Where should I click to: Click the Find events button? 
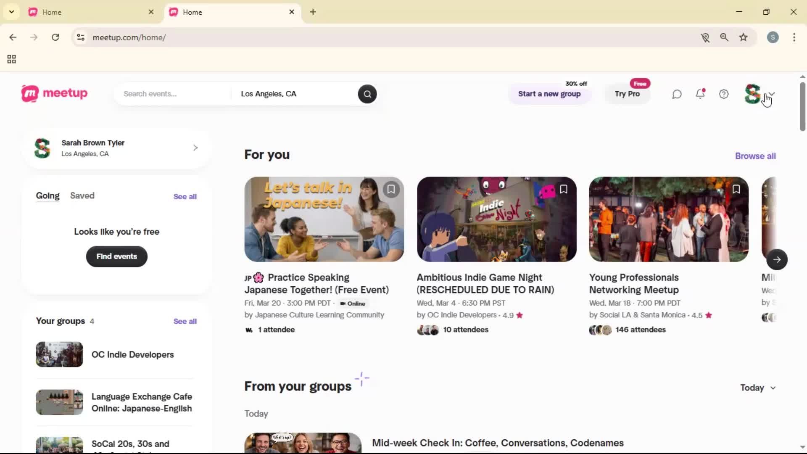116,256
